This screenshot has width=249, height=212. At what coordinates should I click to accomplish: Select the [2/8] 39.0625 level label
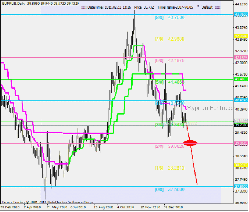(x=169, y=146)
